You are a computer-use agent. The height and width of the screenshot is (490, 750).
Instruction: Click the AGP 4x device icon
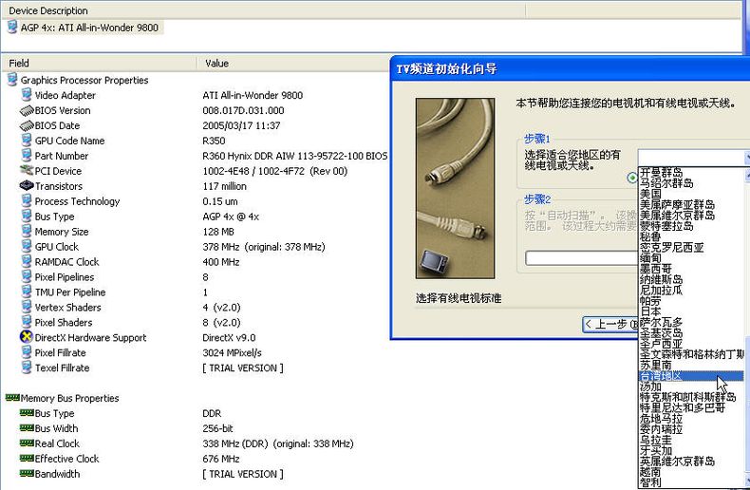12,28
